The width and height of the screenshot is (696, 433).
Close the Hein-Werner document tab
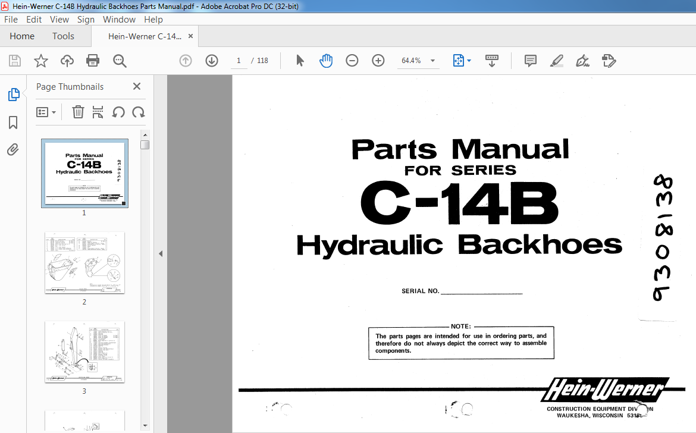190,36
